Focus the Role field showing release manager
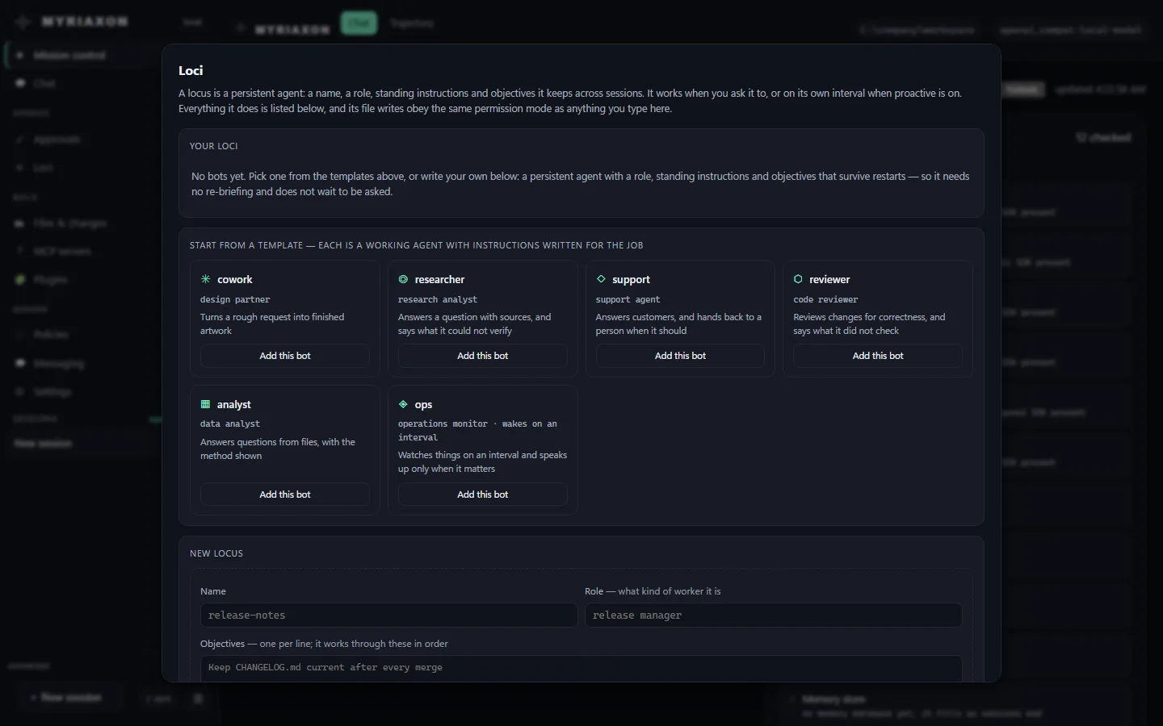This screenshot has width=1163, height=726. tap(773, 615)
